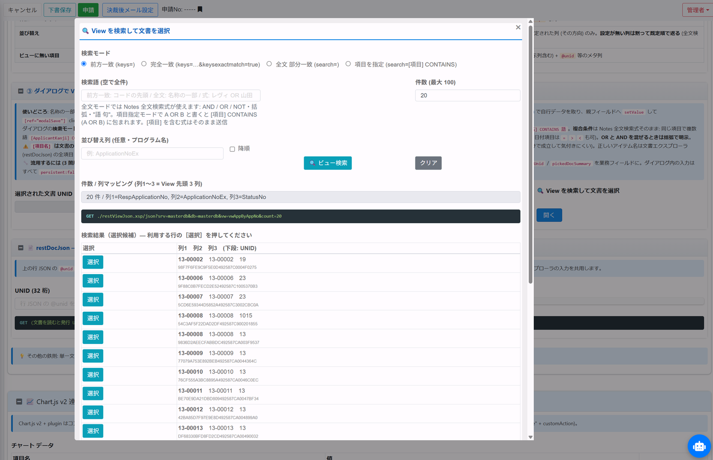Select the 13-00009 row
Viewport: 713px width, 460px height.
click(x=93, y=356)
